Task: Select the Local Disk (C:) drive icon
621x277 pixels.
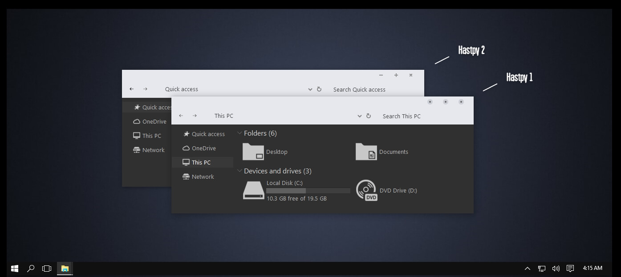Action: pyautogui.click(x=253, y=190)
